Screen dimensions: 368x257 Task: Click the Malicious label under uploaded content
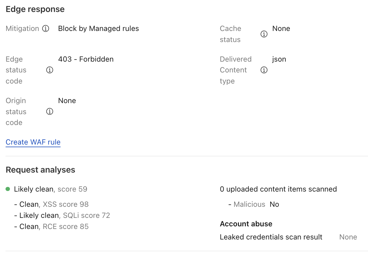point(249,204)
